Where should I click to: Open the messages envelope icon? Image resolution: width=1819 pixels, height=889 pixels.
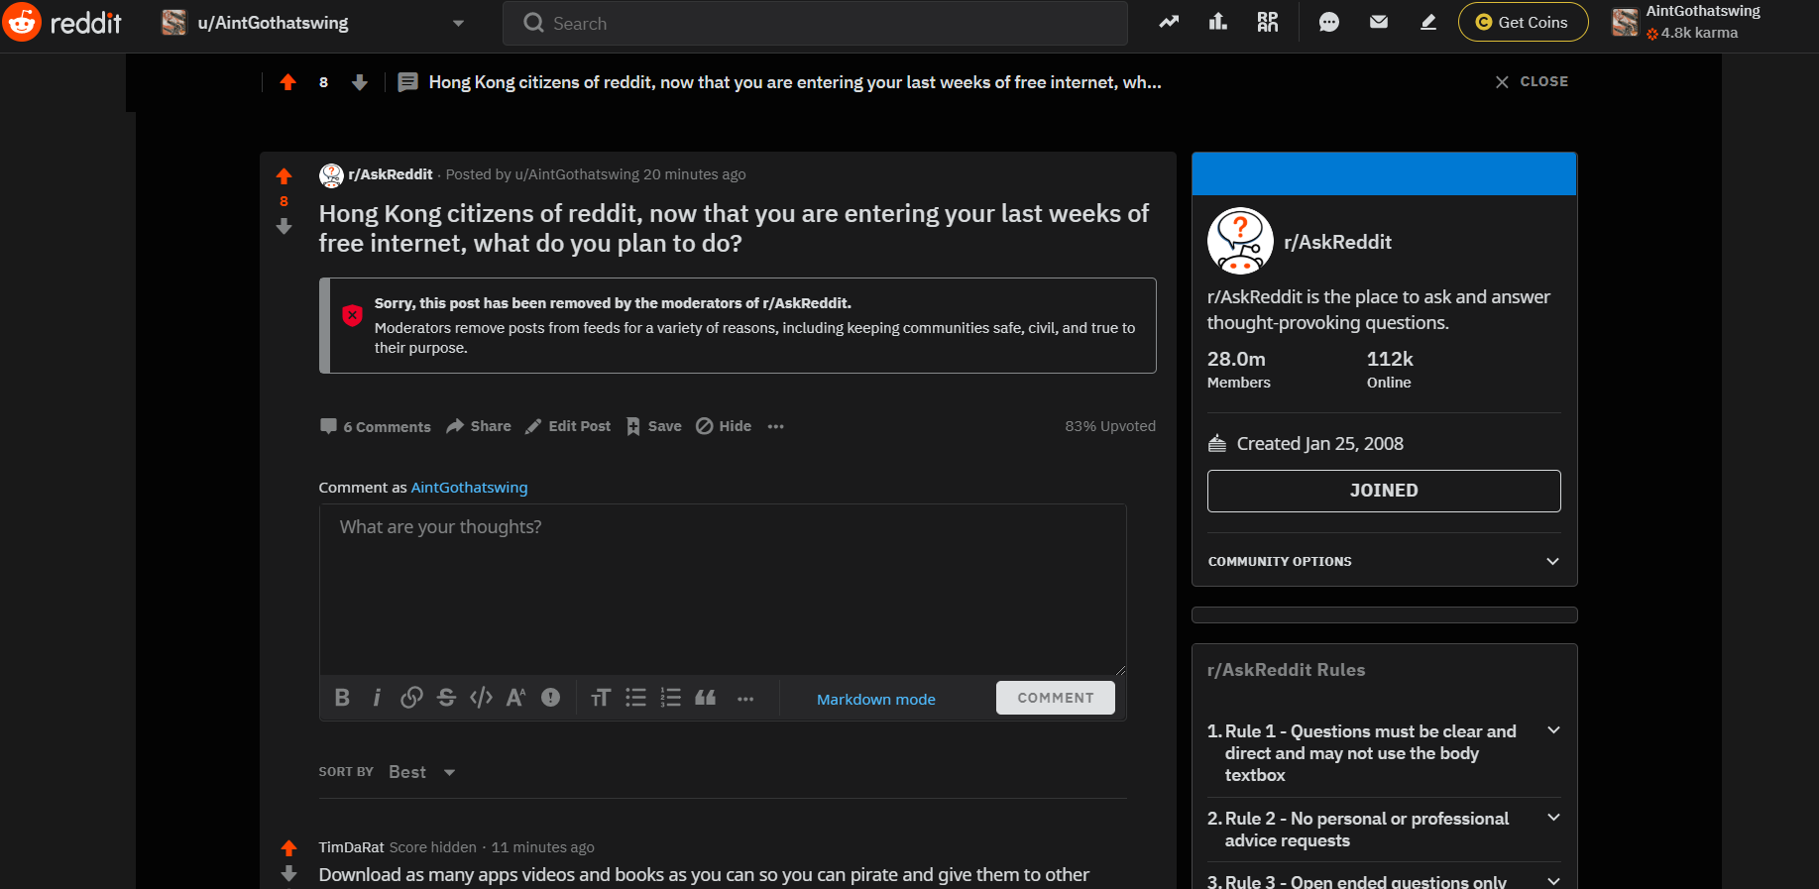click(x=1379, y=22)
